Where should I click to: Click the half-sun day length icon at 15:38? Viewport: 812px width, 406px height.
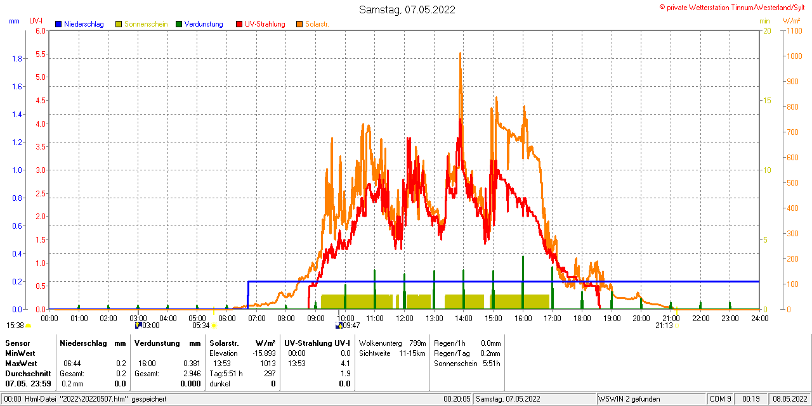click(28, 326)
